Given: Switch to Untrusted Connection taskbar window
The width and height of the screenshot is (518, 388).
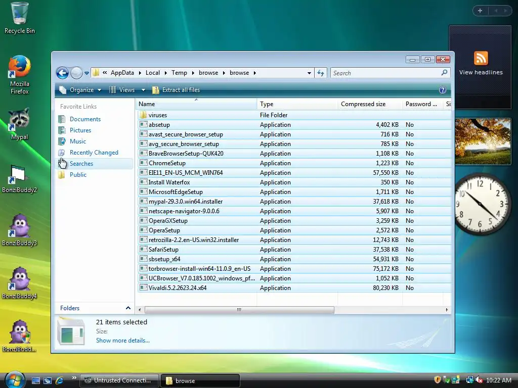Looking at the screenshot, I should [119, 380].
